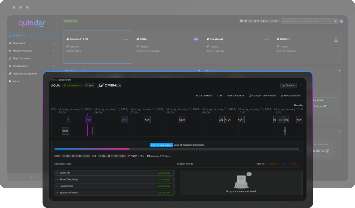The width and height of the screenshot is (355, 208).
Task: Toggle Hide Visibilities filter
Action: [x=291, y=96]
